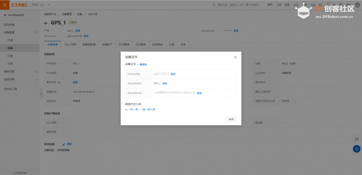Collapse sidebar using the edge handle
Image resolution: width=362 pixels, height=175 pixels.
41,94
